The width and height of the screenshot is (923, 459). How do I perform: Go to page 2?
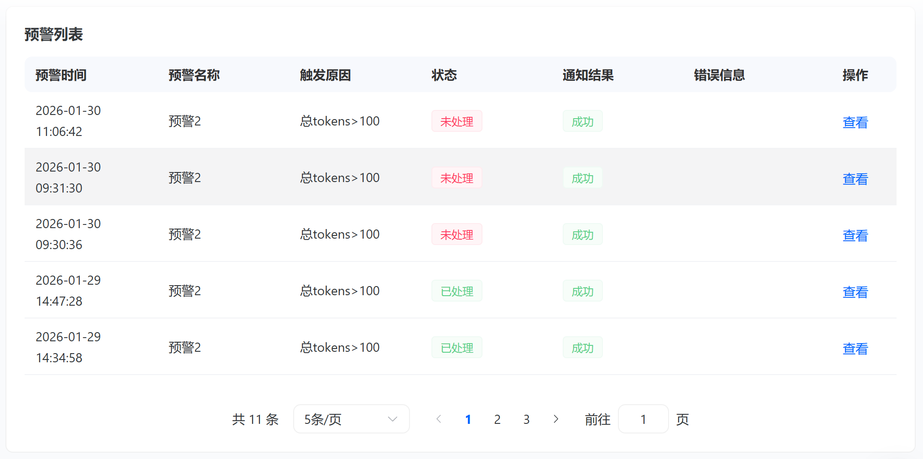coord(497,419)
